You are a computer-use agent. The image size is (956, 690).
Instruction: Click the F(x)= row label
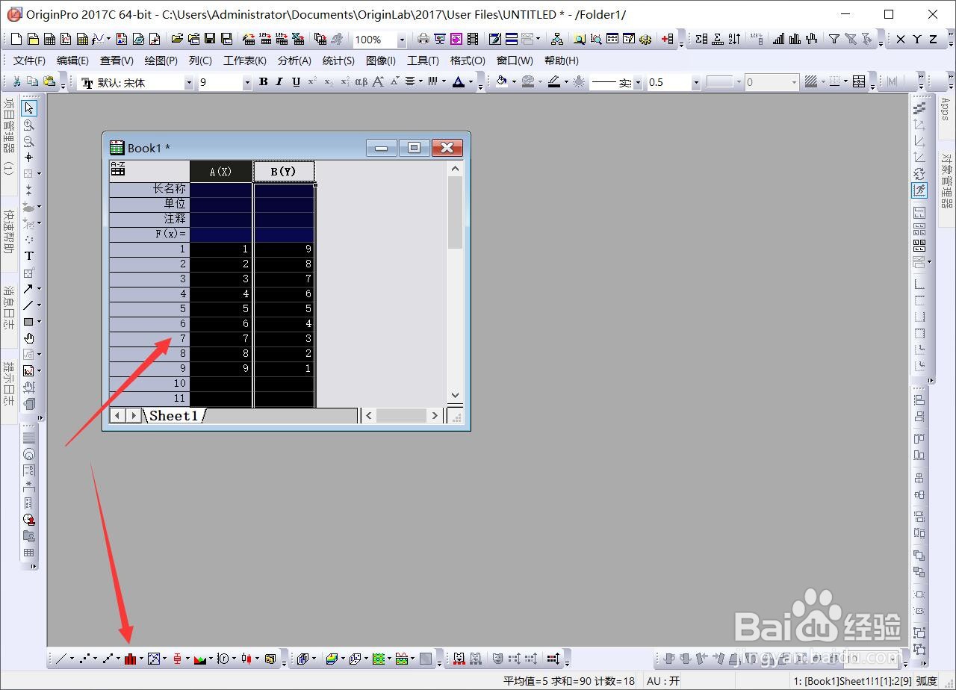149,234
